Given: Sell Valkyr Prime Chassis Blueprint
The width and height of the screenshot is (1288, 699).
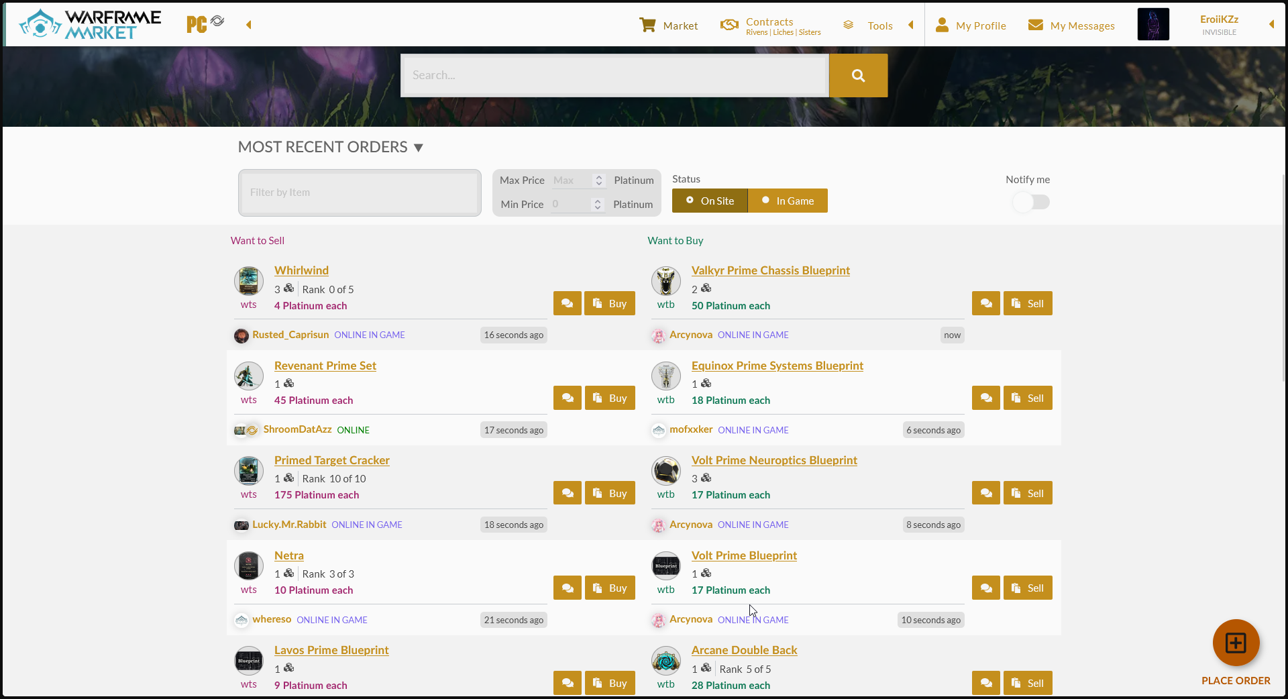Looking at the screenshot, I should click(x=1028, y=303).
